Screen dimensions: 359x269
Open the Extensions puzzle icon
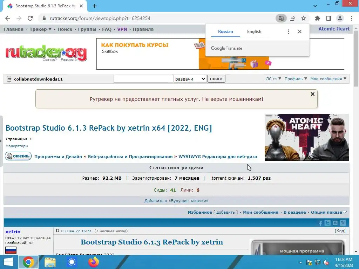[x=318, y=18]
